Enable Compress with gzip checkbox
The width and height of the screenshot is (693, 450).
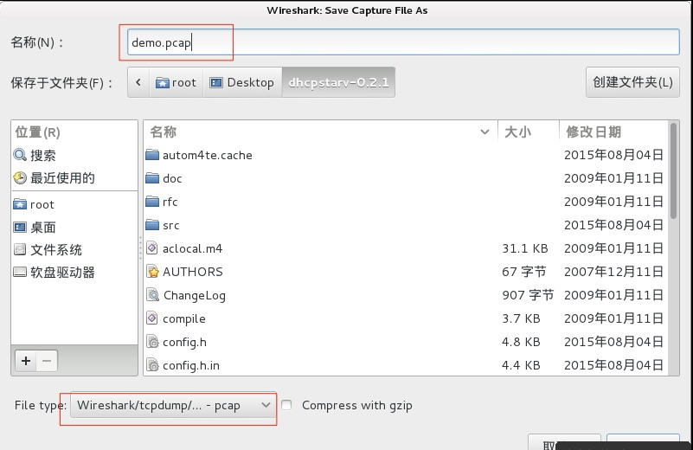[286, 404]
